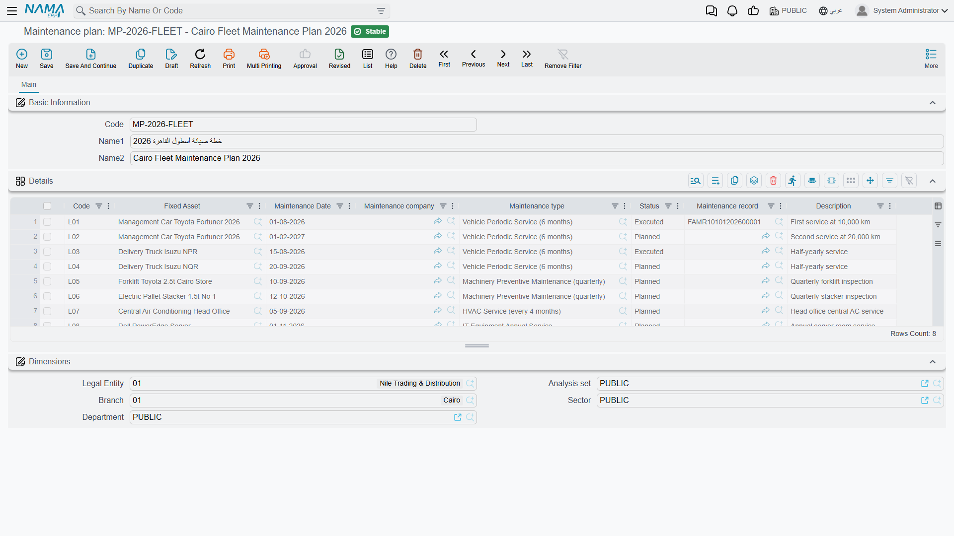
Task: Go to Next record
Action: pyautogui.click(x=503, y=58)
